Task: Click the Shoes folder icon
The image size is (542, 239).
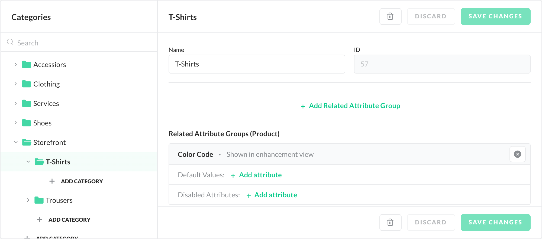Action: point(26,123)
